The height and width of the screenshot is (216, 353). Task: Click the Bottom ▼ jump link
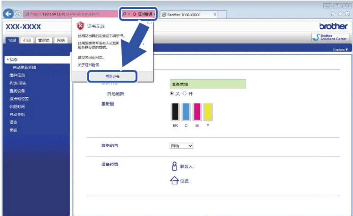(x=341, y=49)
